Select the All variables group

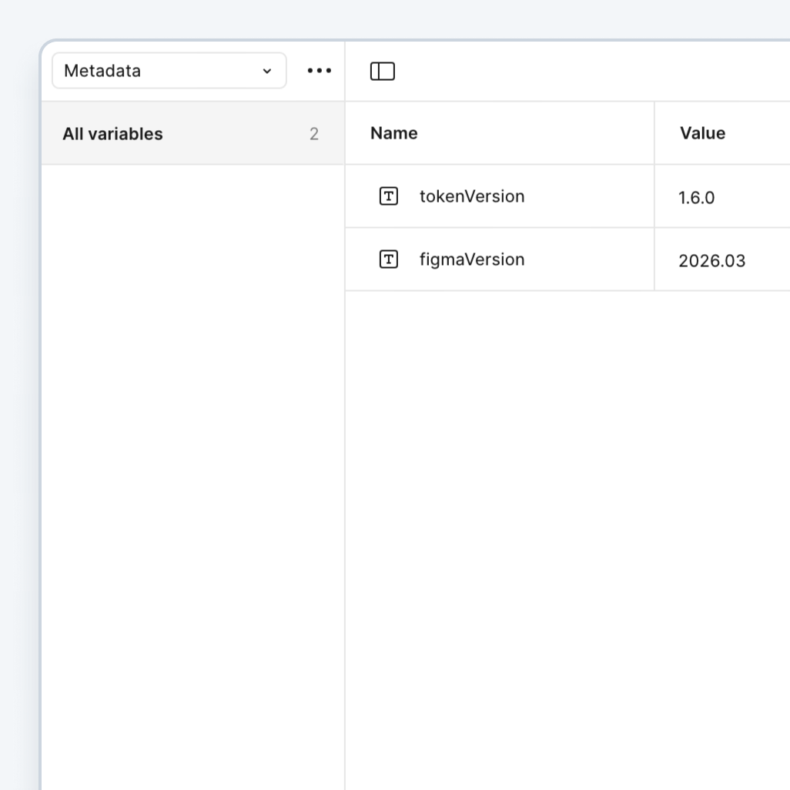[113, 134]
